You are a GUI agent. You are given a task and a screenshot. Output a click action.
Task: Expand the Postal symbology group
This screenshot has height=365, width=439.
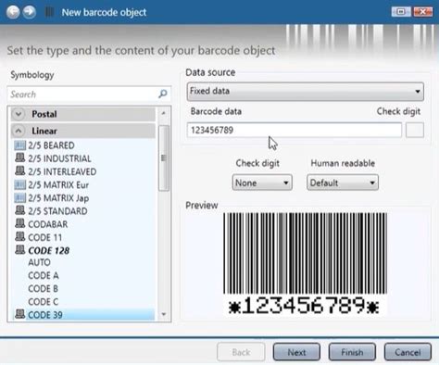pos(19,114)
